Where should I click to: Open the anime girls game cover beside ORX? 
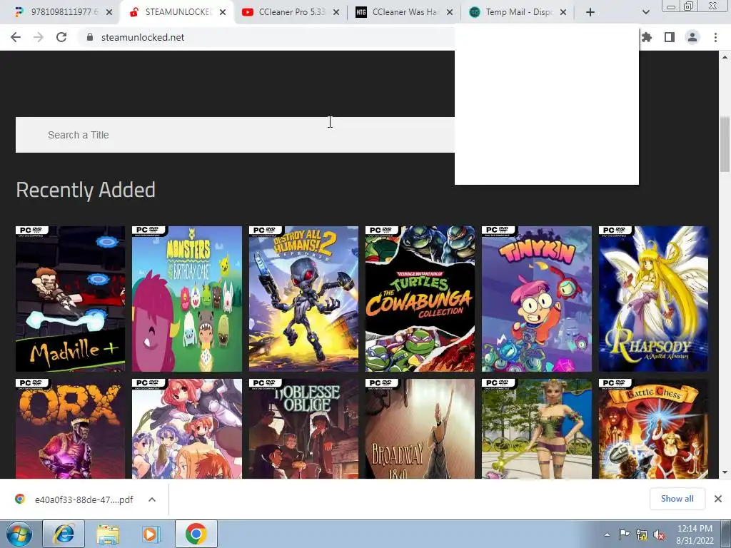coord(187,429)
